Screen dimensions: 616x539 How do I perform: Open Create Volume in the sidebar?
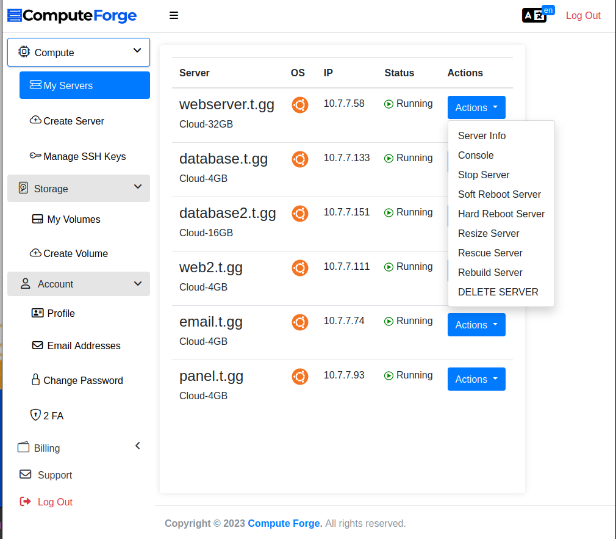tap(69, 253)
